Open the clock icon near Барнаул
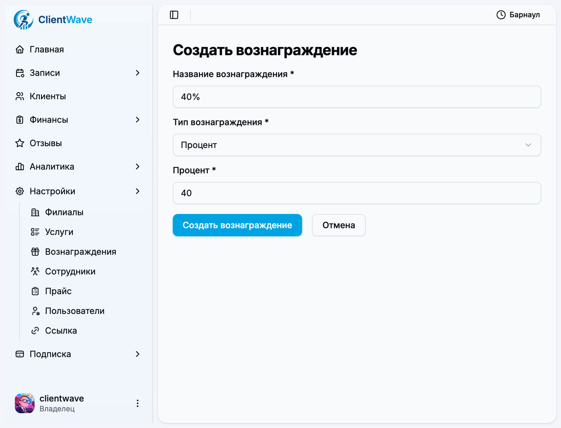Screen dimensions: 561x428 (500, 14)
